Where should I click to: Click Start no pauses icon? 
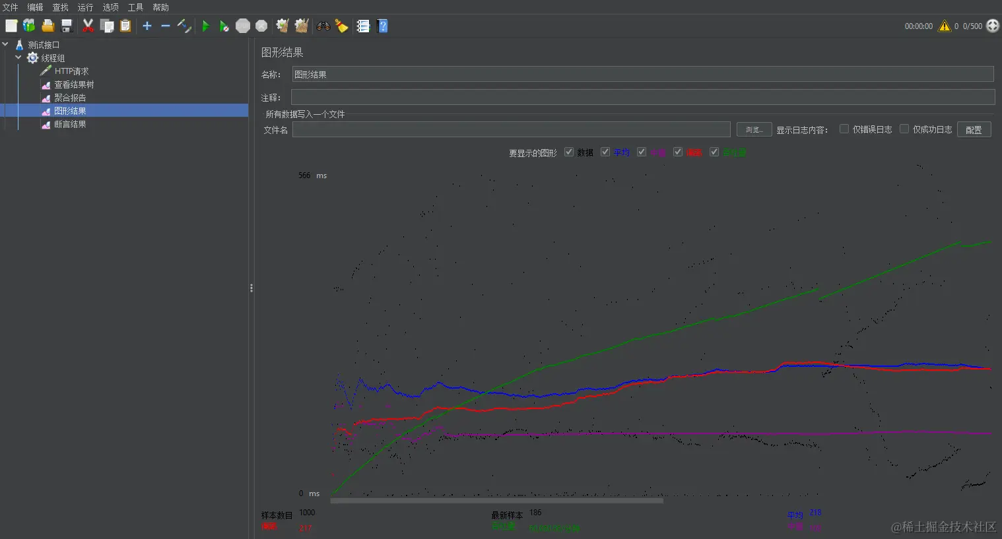[x=224, y=26]
